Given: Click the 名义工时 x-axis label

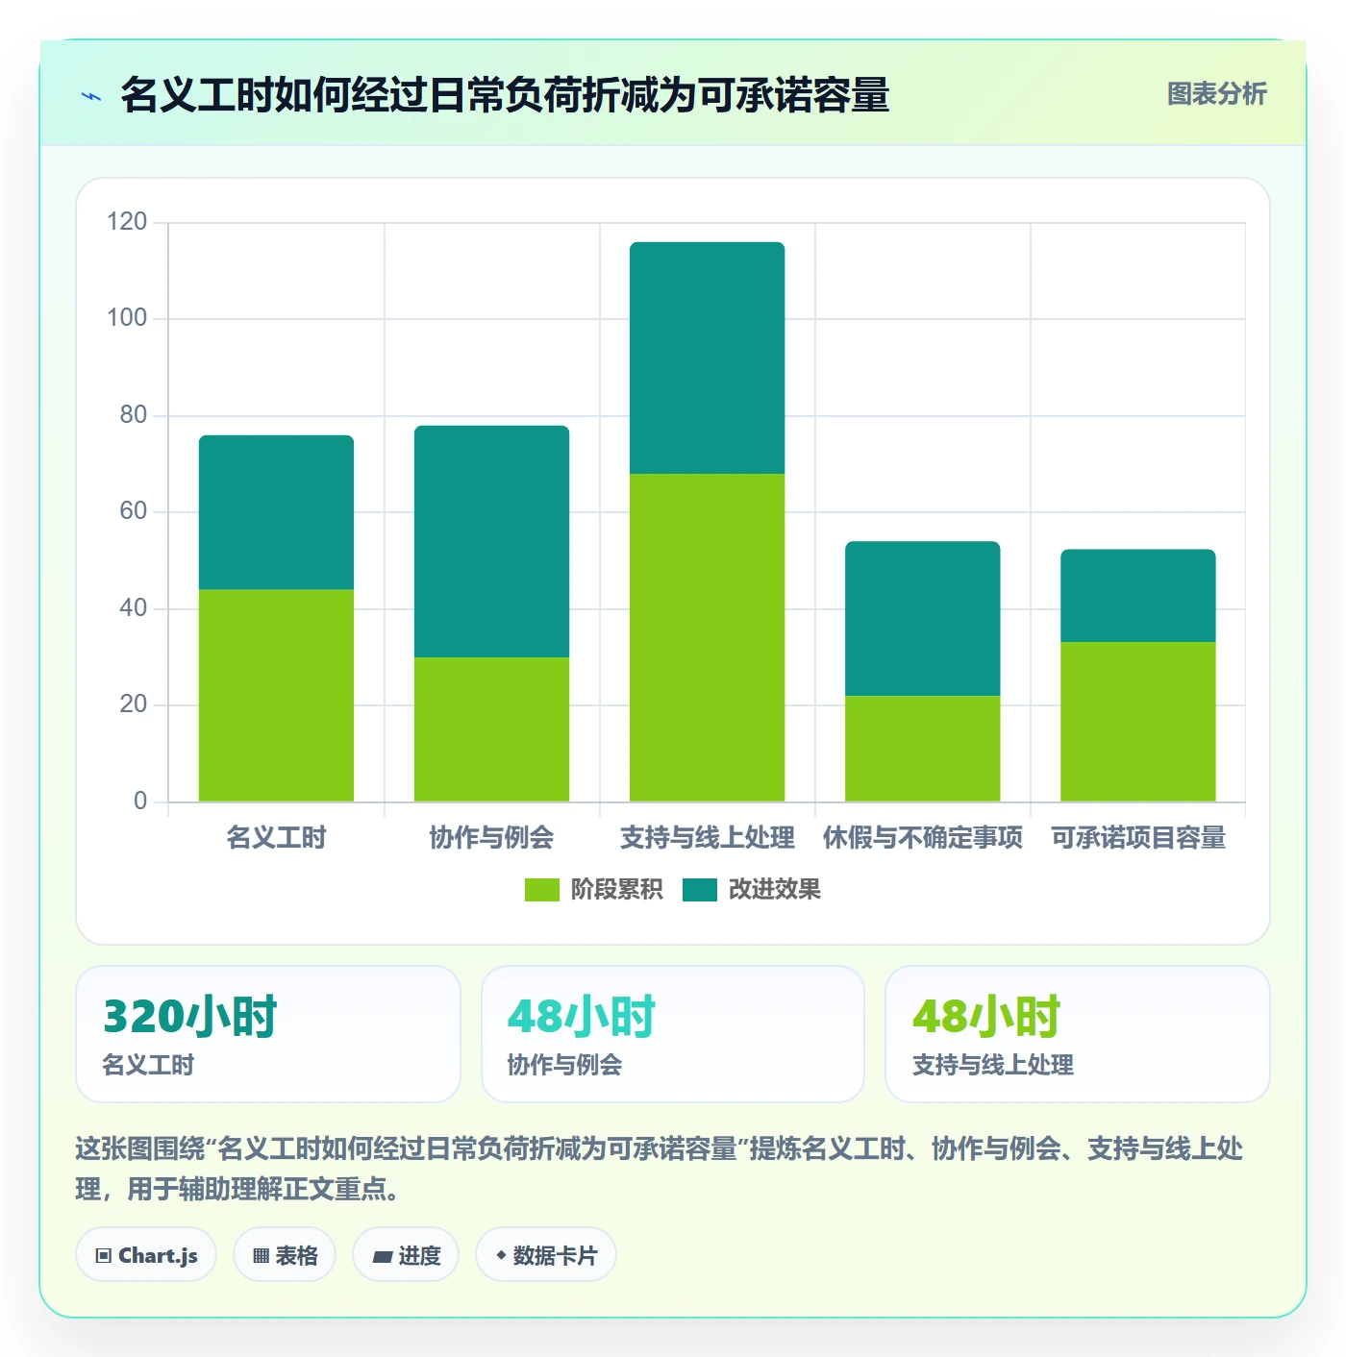Looking at the screenshot, I should [276, 838].
